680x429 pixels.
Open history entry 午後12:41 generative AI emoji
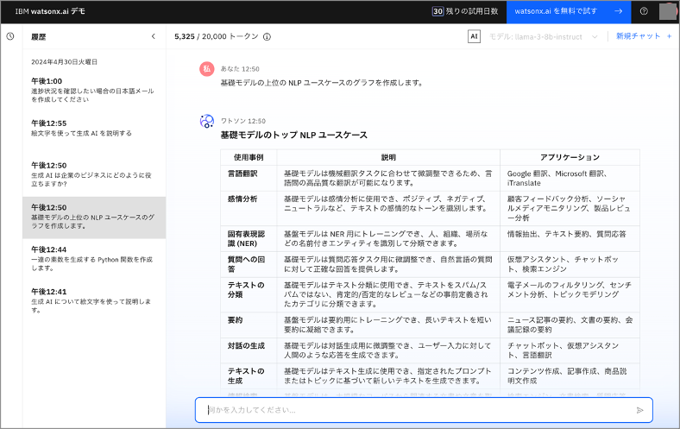[x=94, y=301]
